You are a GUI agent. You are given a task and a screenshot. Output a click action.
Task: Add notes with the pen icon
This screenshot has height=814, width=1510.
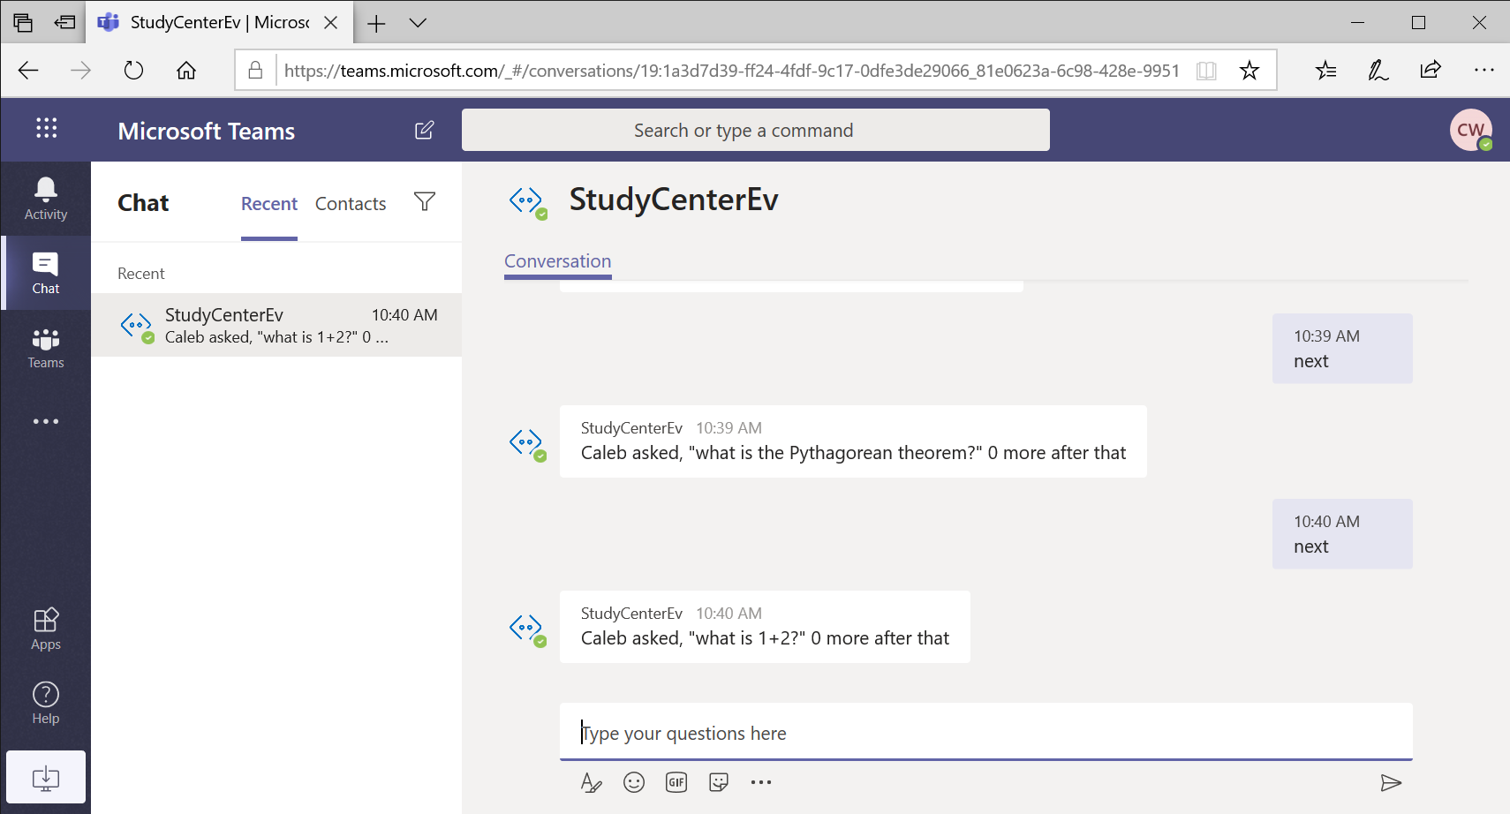1378,71
